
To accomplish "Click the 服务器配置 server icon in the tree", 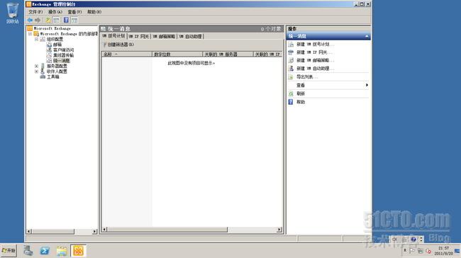I will [x=43, y=66].
